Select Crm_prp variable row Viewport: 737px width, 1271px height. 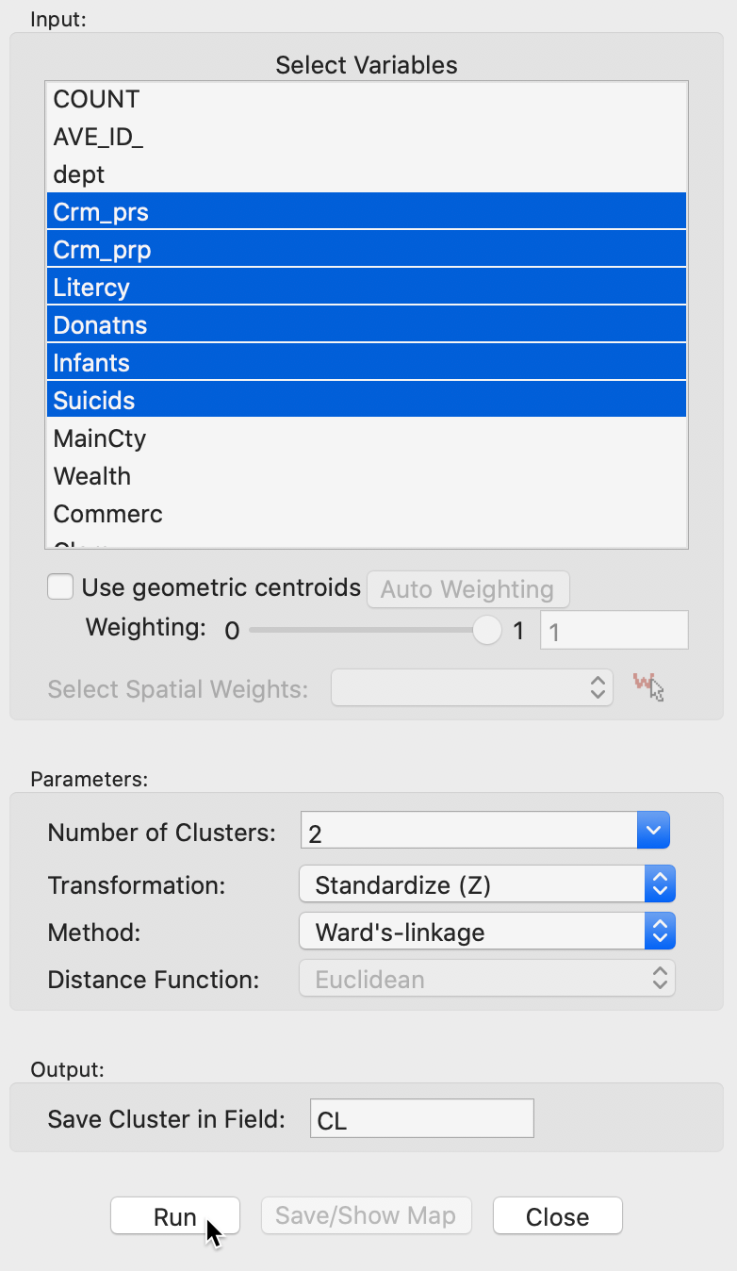coord(367,249)
